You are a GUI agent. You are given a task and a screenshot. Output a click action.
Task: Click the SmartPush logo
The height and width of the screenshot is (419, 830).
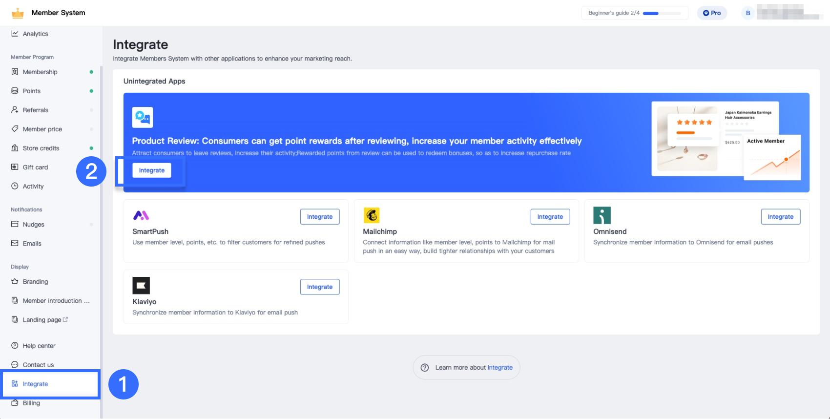coord(141,215)
